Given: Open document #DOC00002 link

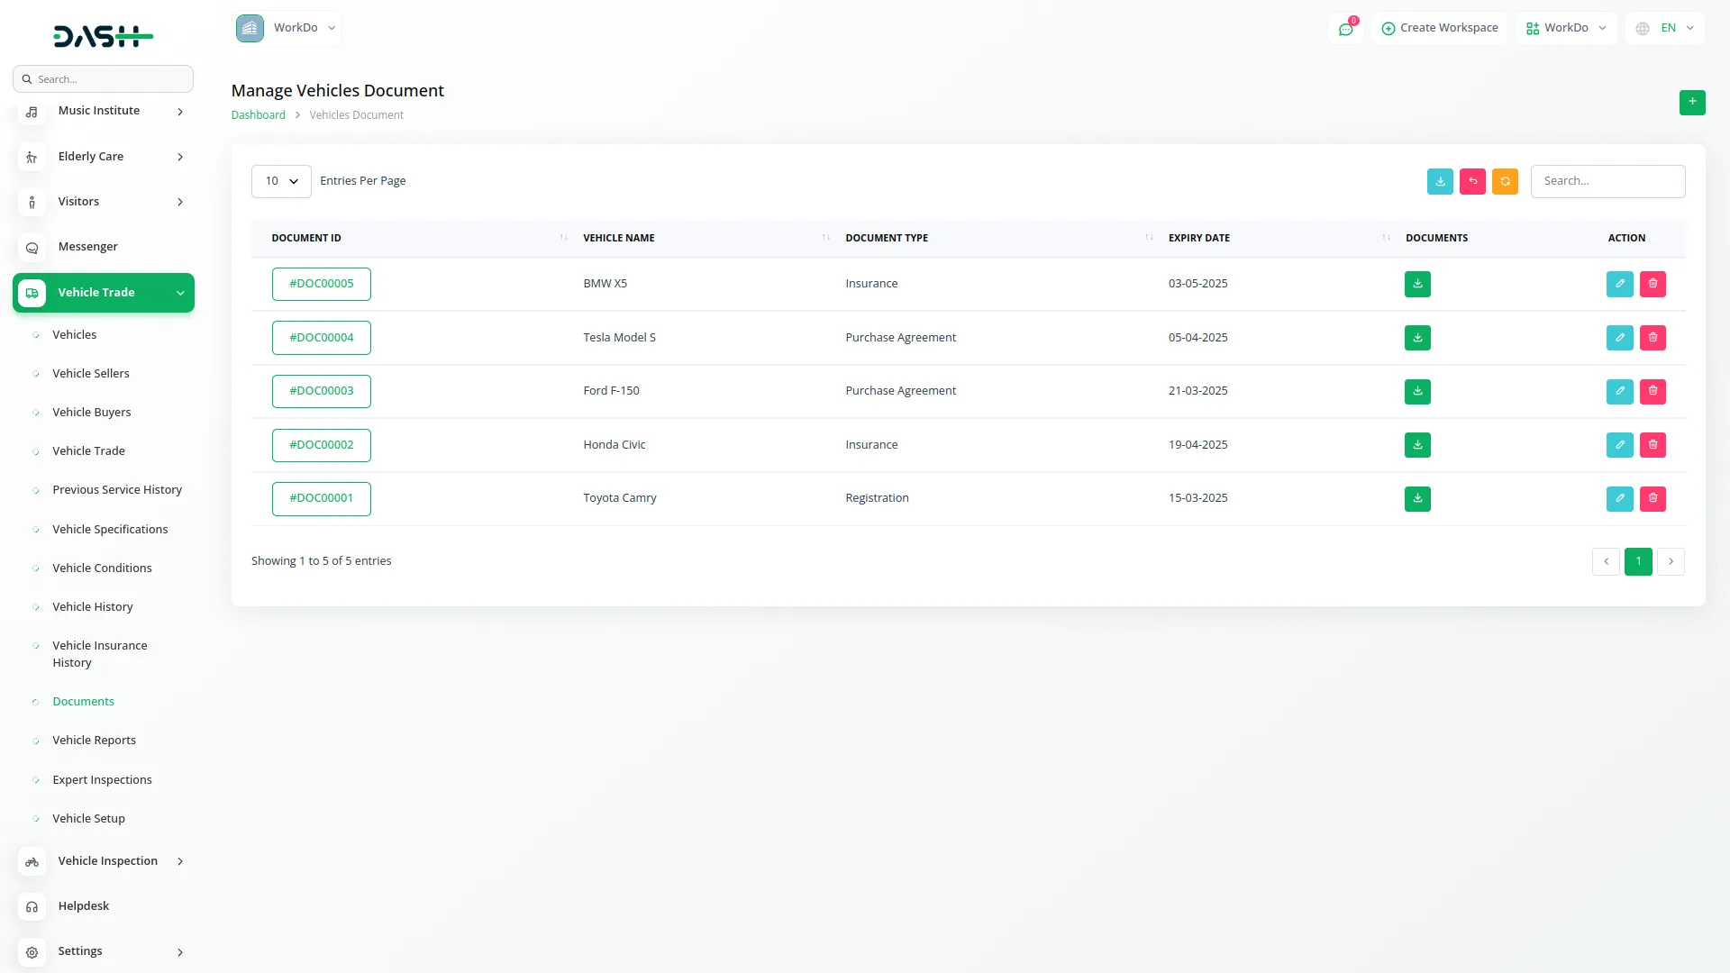Looking at the screenshot, I should (x=321, y=445).
